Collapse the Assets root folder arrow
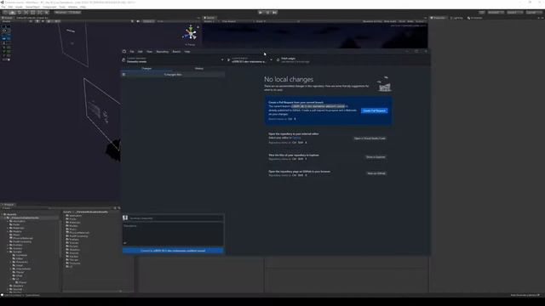The height and width of the screenshot is (306, 545). 2,214
